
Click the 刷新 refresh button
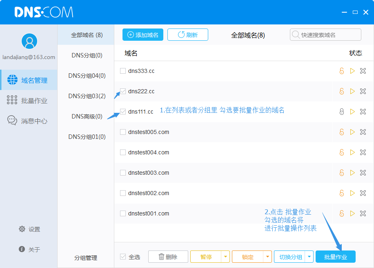point(188,35)
